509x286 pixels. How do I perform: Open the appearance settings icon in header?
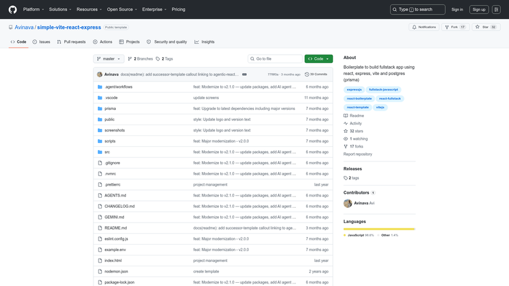pos(496,10)
